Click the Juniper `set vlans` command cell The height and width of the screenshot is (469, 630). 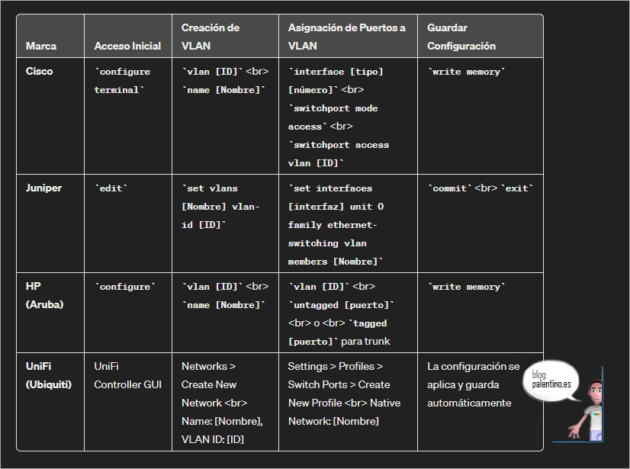pyautogui.click(x=221, y=206)
